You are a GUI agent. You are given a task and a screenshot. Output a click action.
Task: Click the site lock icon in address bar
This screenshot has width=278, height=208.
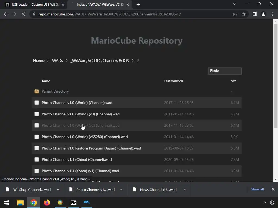click(34, 14)
